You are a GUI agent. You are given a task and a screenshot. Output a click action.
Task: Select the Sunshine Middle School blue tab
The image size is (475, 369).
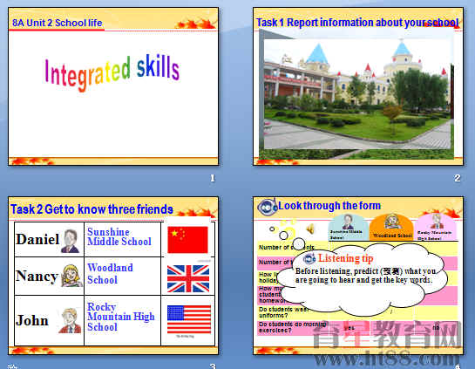tap(348, 228)
